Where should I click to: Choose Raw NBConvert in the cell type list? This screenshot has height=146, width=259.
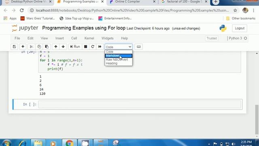(119, 60)
